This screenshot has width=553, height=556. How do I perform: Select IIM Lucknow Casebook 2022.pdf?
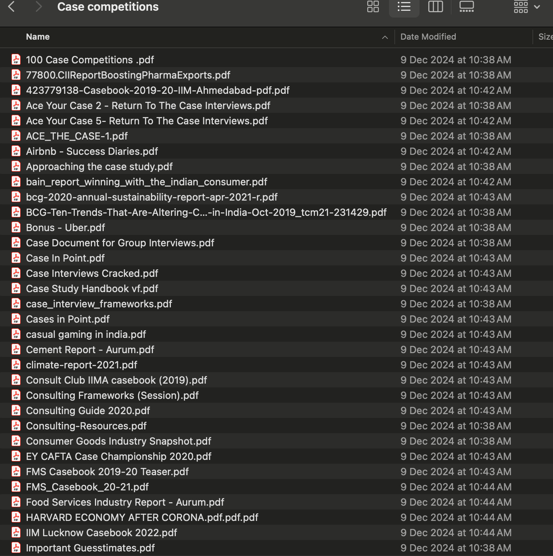coord(276,533)
